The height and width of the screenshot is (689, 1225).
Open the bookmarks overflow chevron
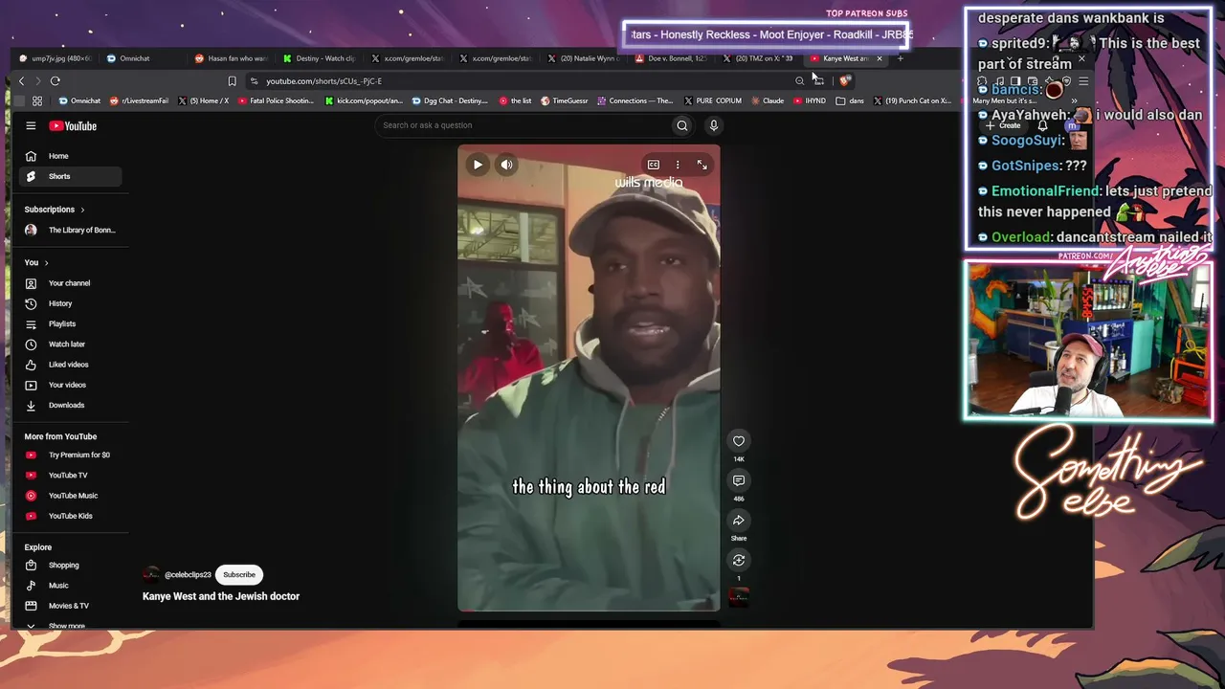tap(1074, 100)
